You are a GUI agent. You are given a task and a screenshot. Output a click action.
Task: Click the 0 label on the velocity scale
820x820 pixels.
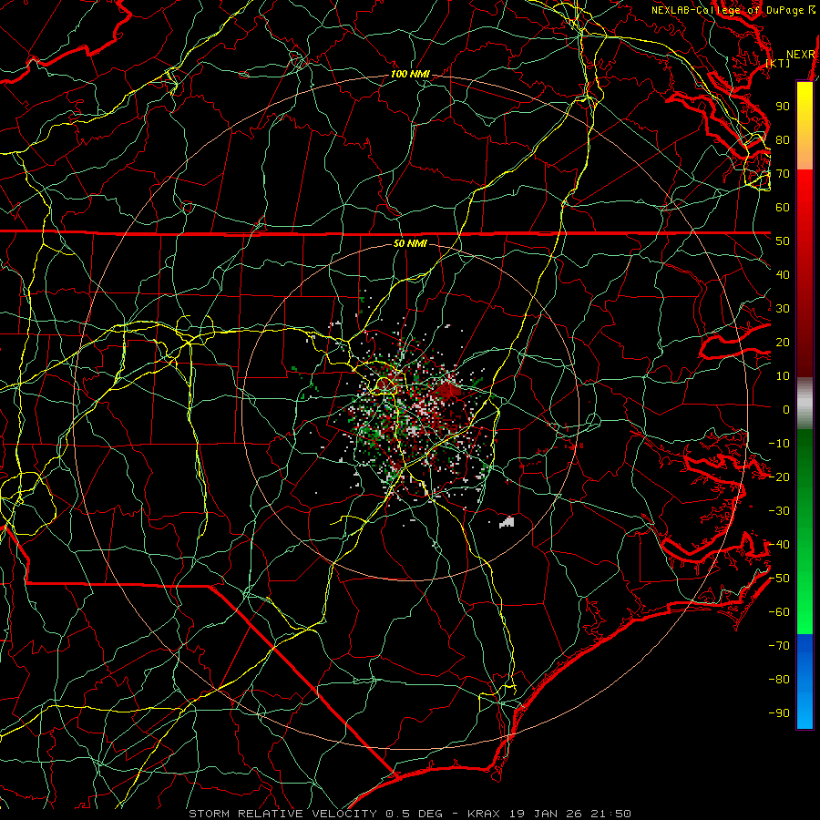point(786,410)
